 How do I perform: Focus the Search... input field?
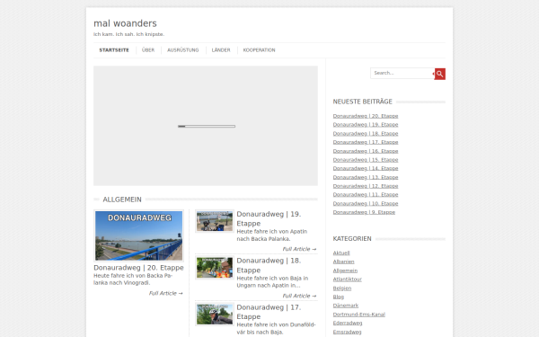402,74
